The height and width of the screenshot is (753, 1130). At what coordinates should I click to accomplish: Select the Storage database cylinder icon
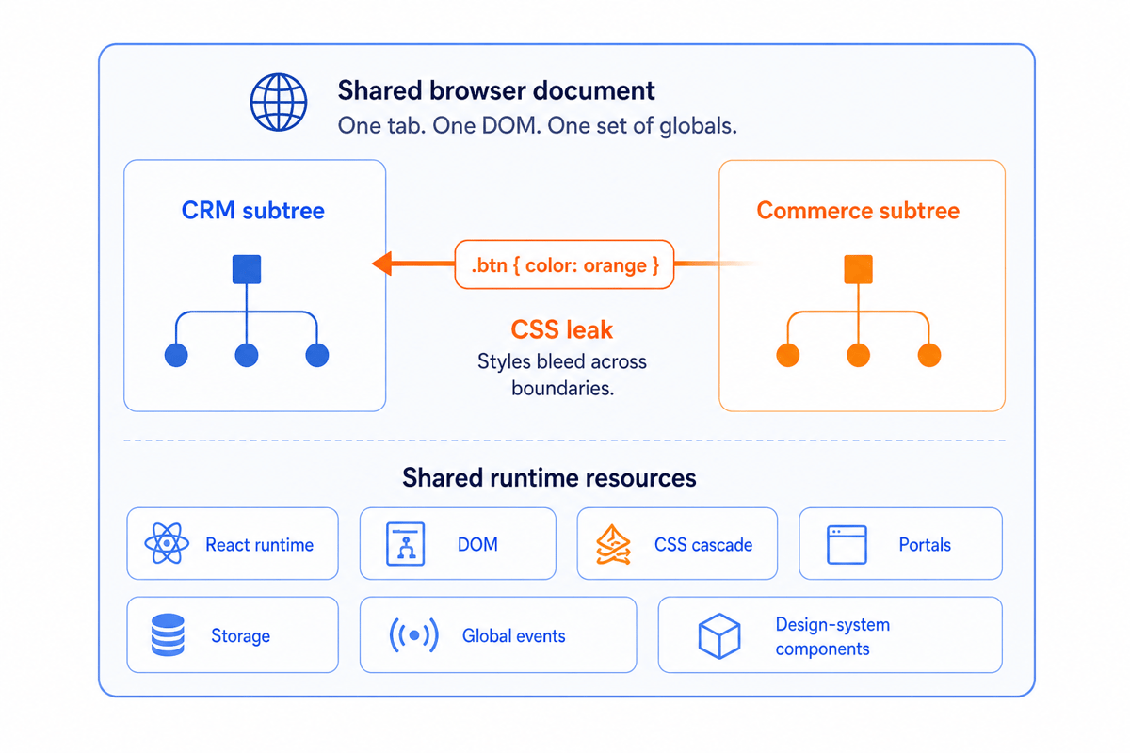coord(168,635)
